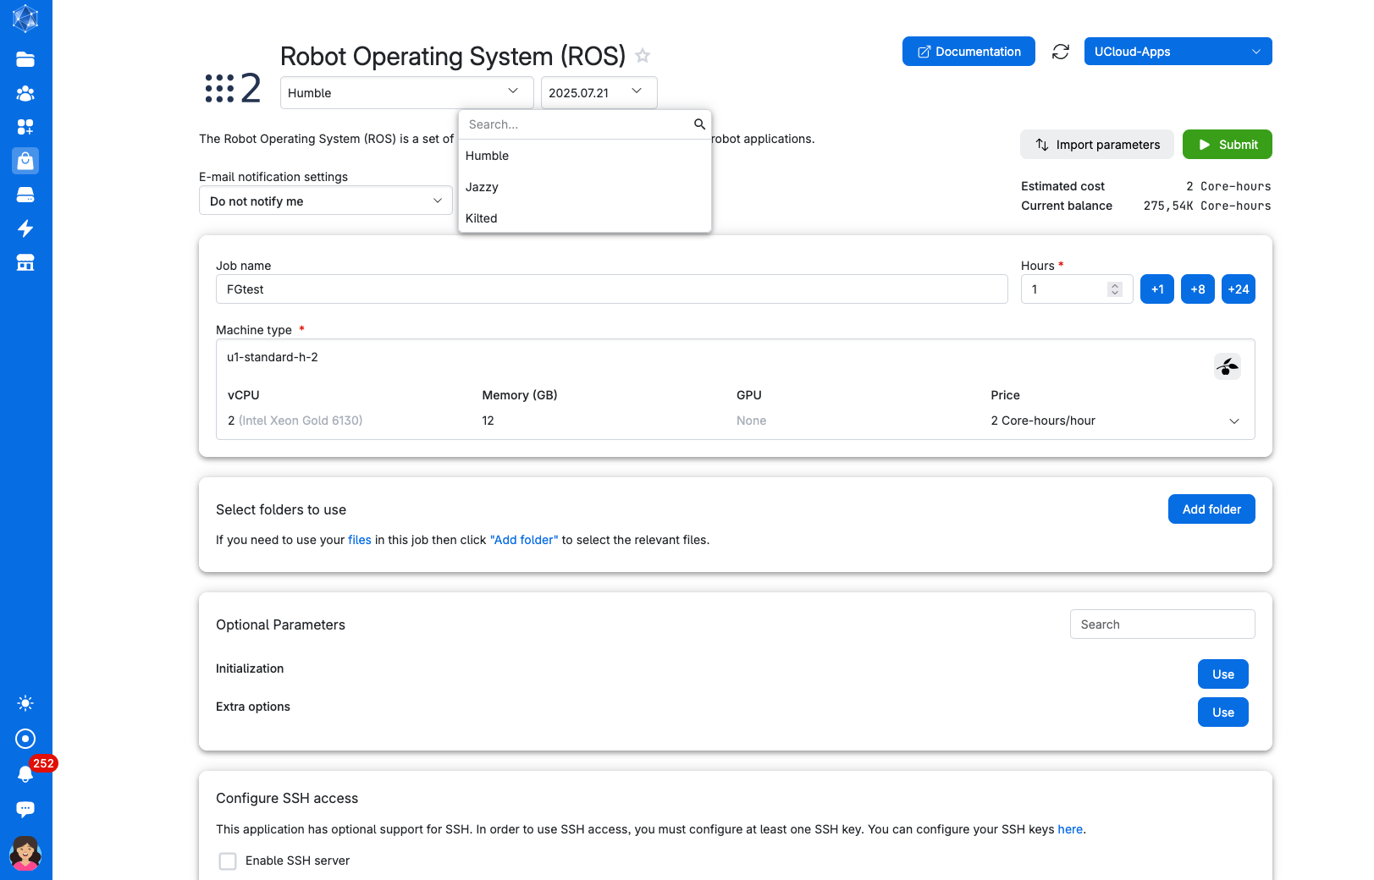The height and width of the screenshot is (880, 1374).
Task: Open the Files sidebar icon
Action: 25,59
